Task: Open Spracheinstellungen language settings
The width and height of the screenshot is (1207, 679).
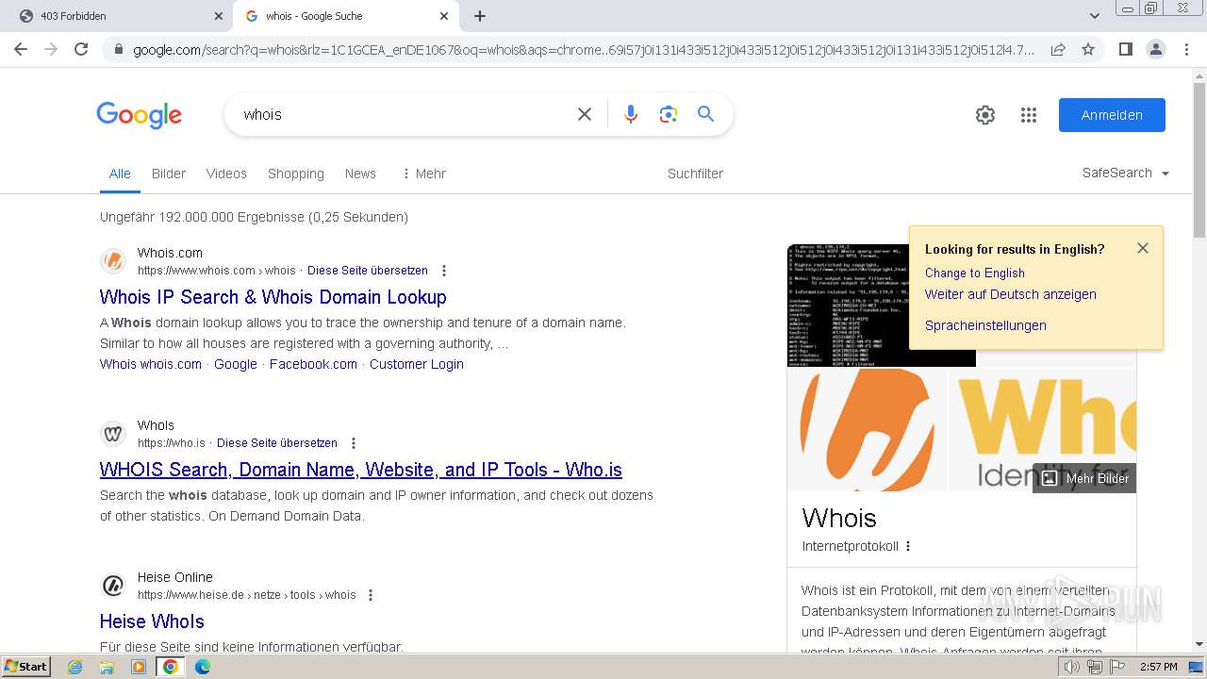Action: tap(985, 325)
